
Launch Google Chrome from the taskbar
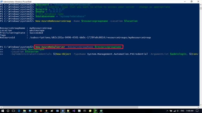35,111
